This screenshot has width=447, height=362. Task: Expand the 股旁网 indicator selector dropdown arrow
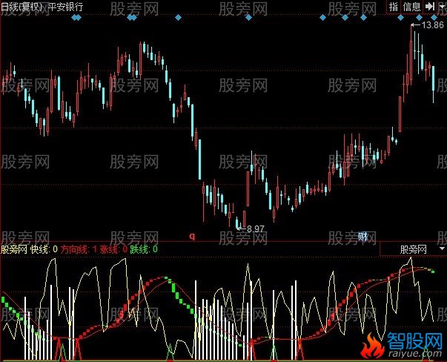(x=442, y=249)
